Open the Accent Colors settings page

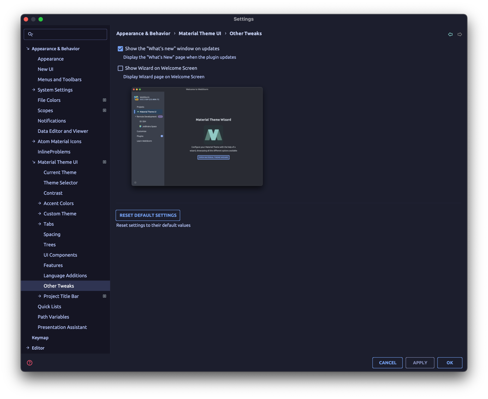59,203
